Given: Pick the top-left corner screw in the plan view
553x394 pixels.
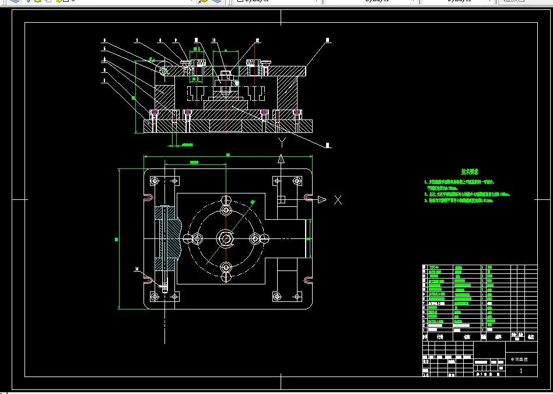Looking at the screenshot, I should pyautogui.click(x=155, y=181).
